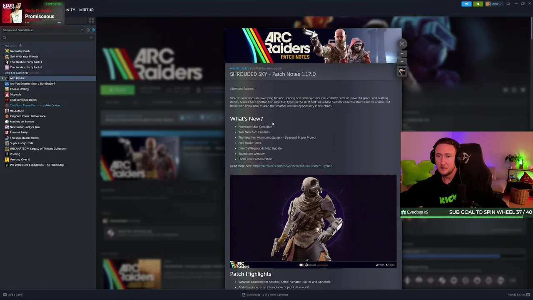Screen dimensions: 533x300
Task: Click the SHROUDED SKY Patch Notes 1.17.0 title
Action: tap(273, 74)
